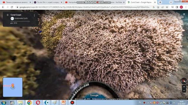This screenshot has width=188, height=105.
Task: Click the Сообщить о проблеме link
Action: (179, 99)
